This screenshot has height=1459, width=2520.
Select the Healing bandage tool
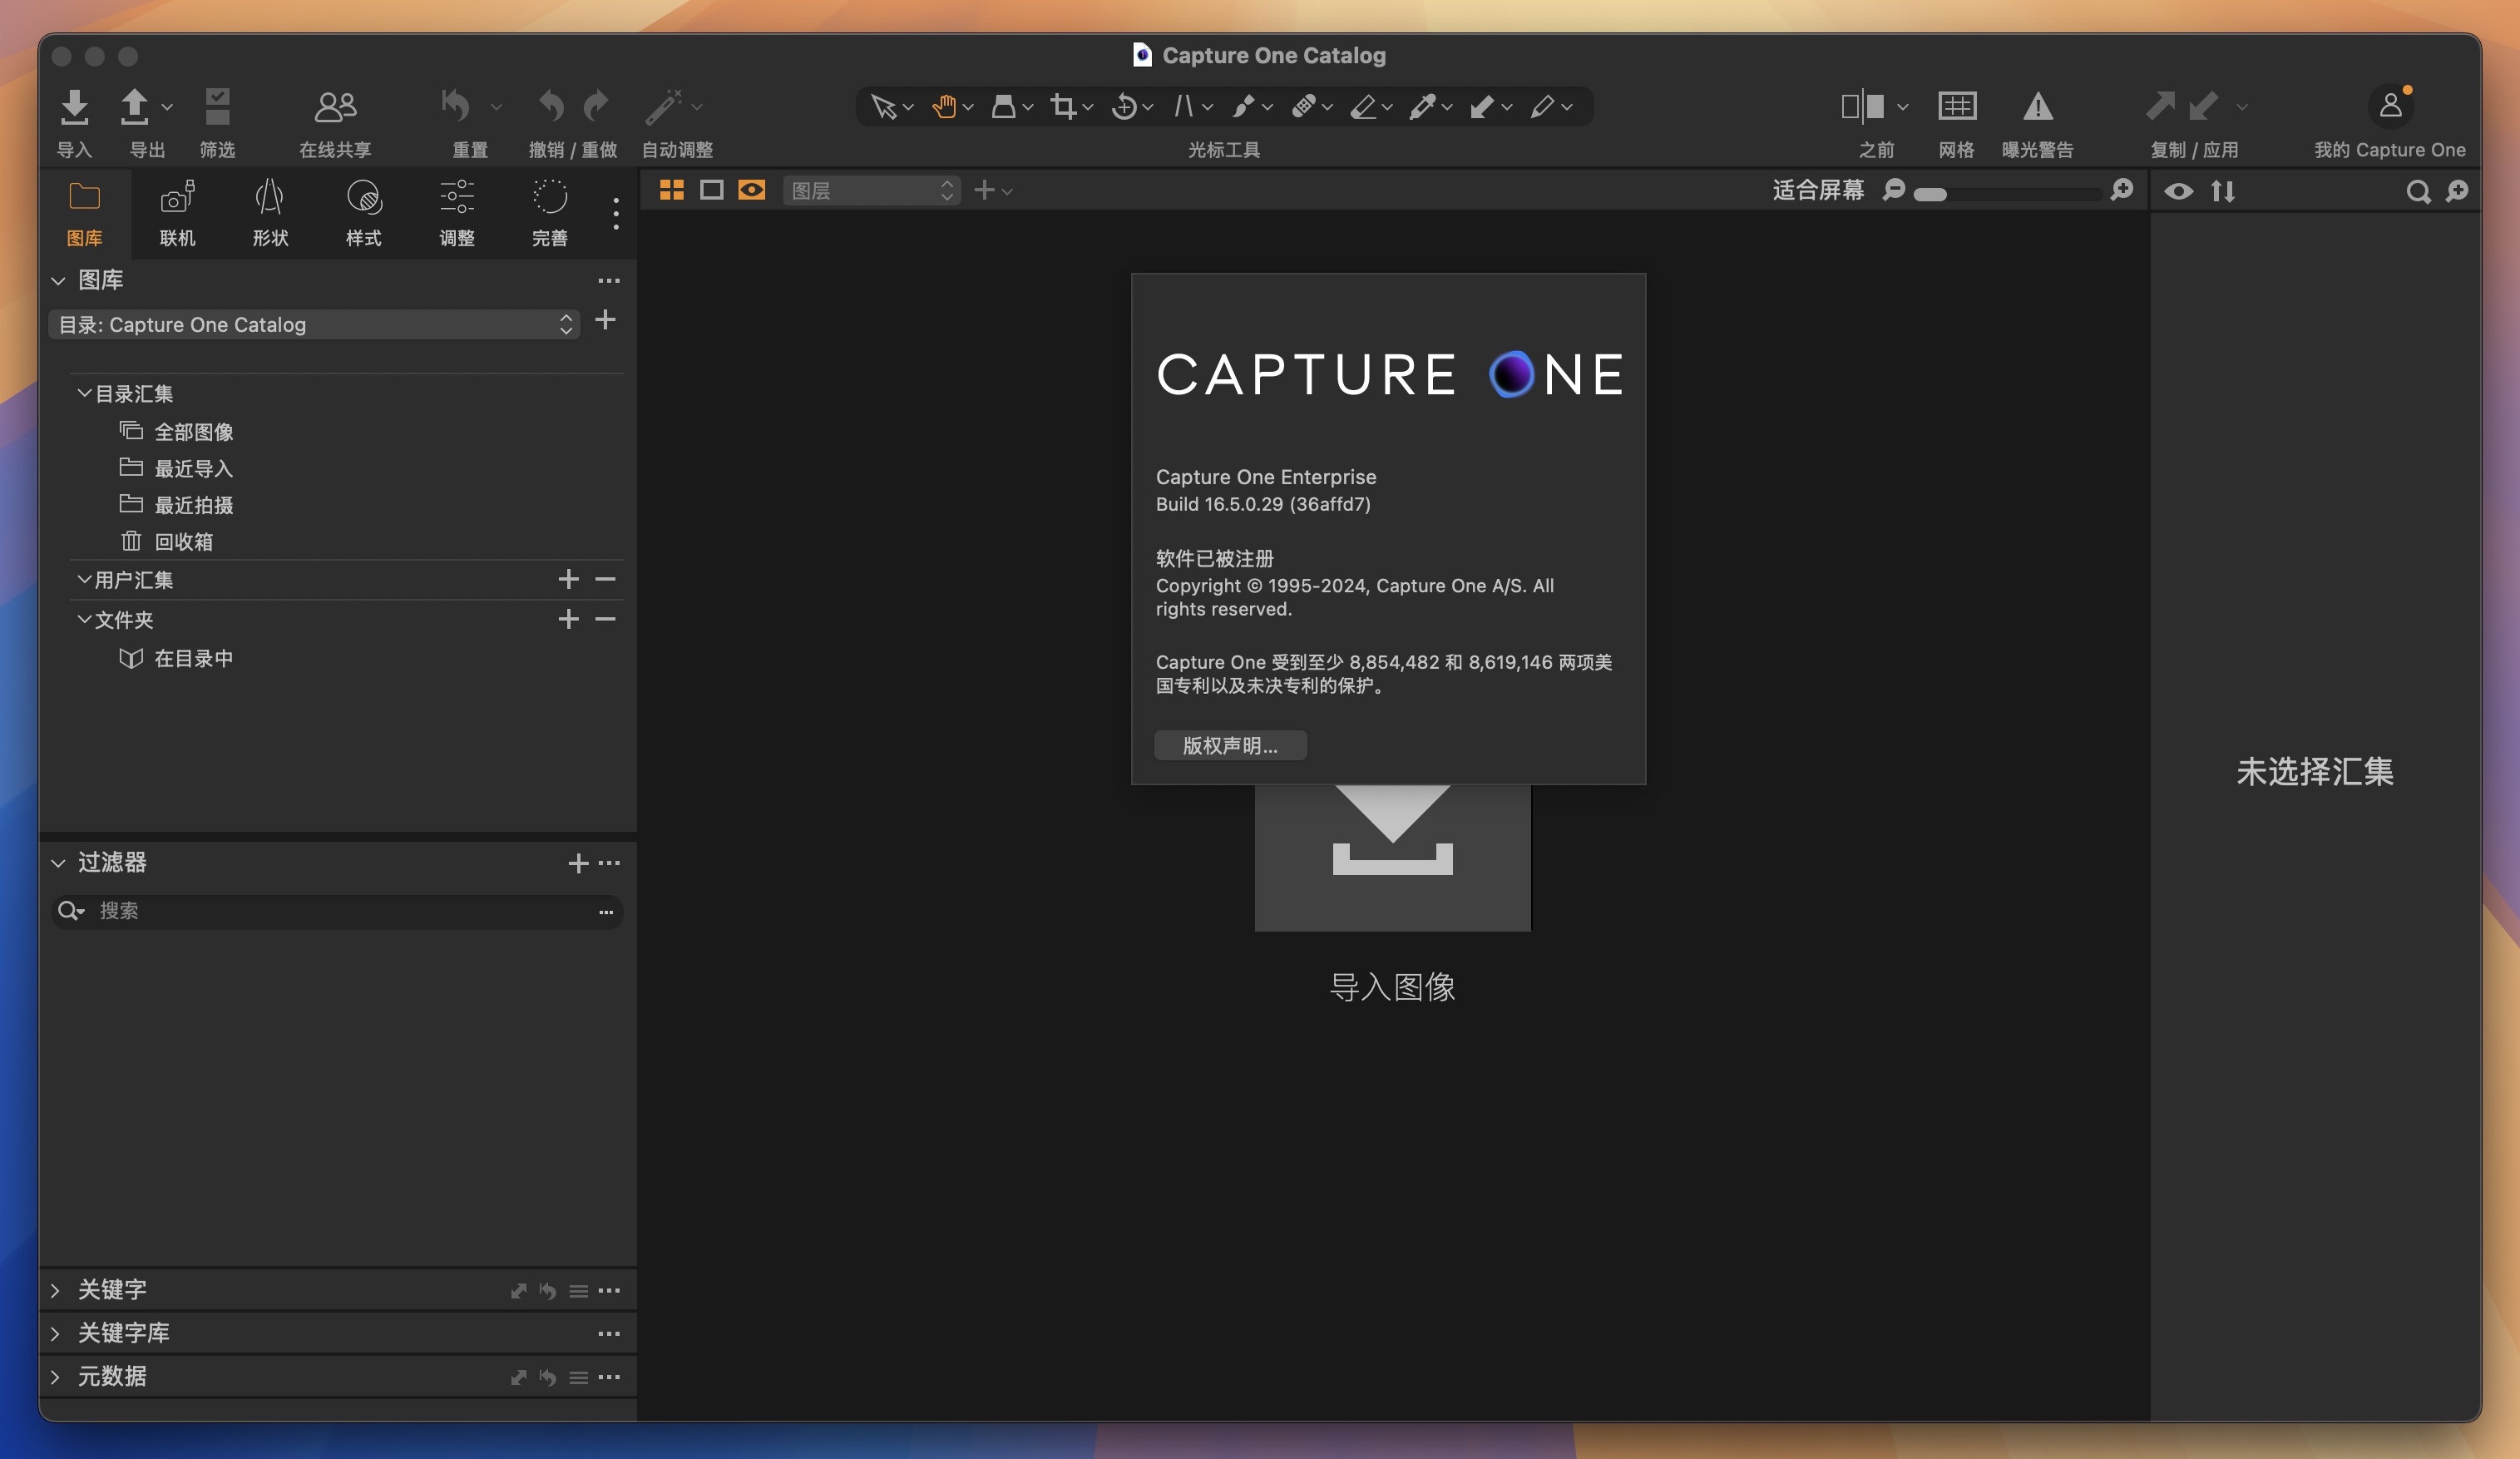(1303, 106)
